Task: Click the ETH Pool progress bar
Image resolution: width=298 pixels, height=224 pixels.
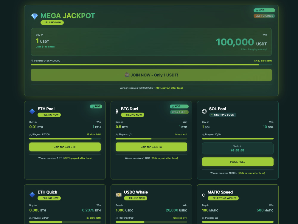Action: pyautogui.click(x=65, y=139)
